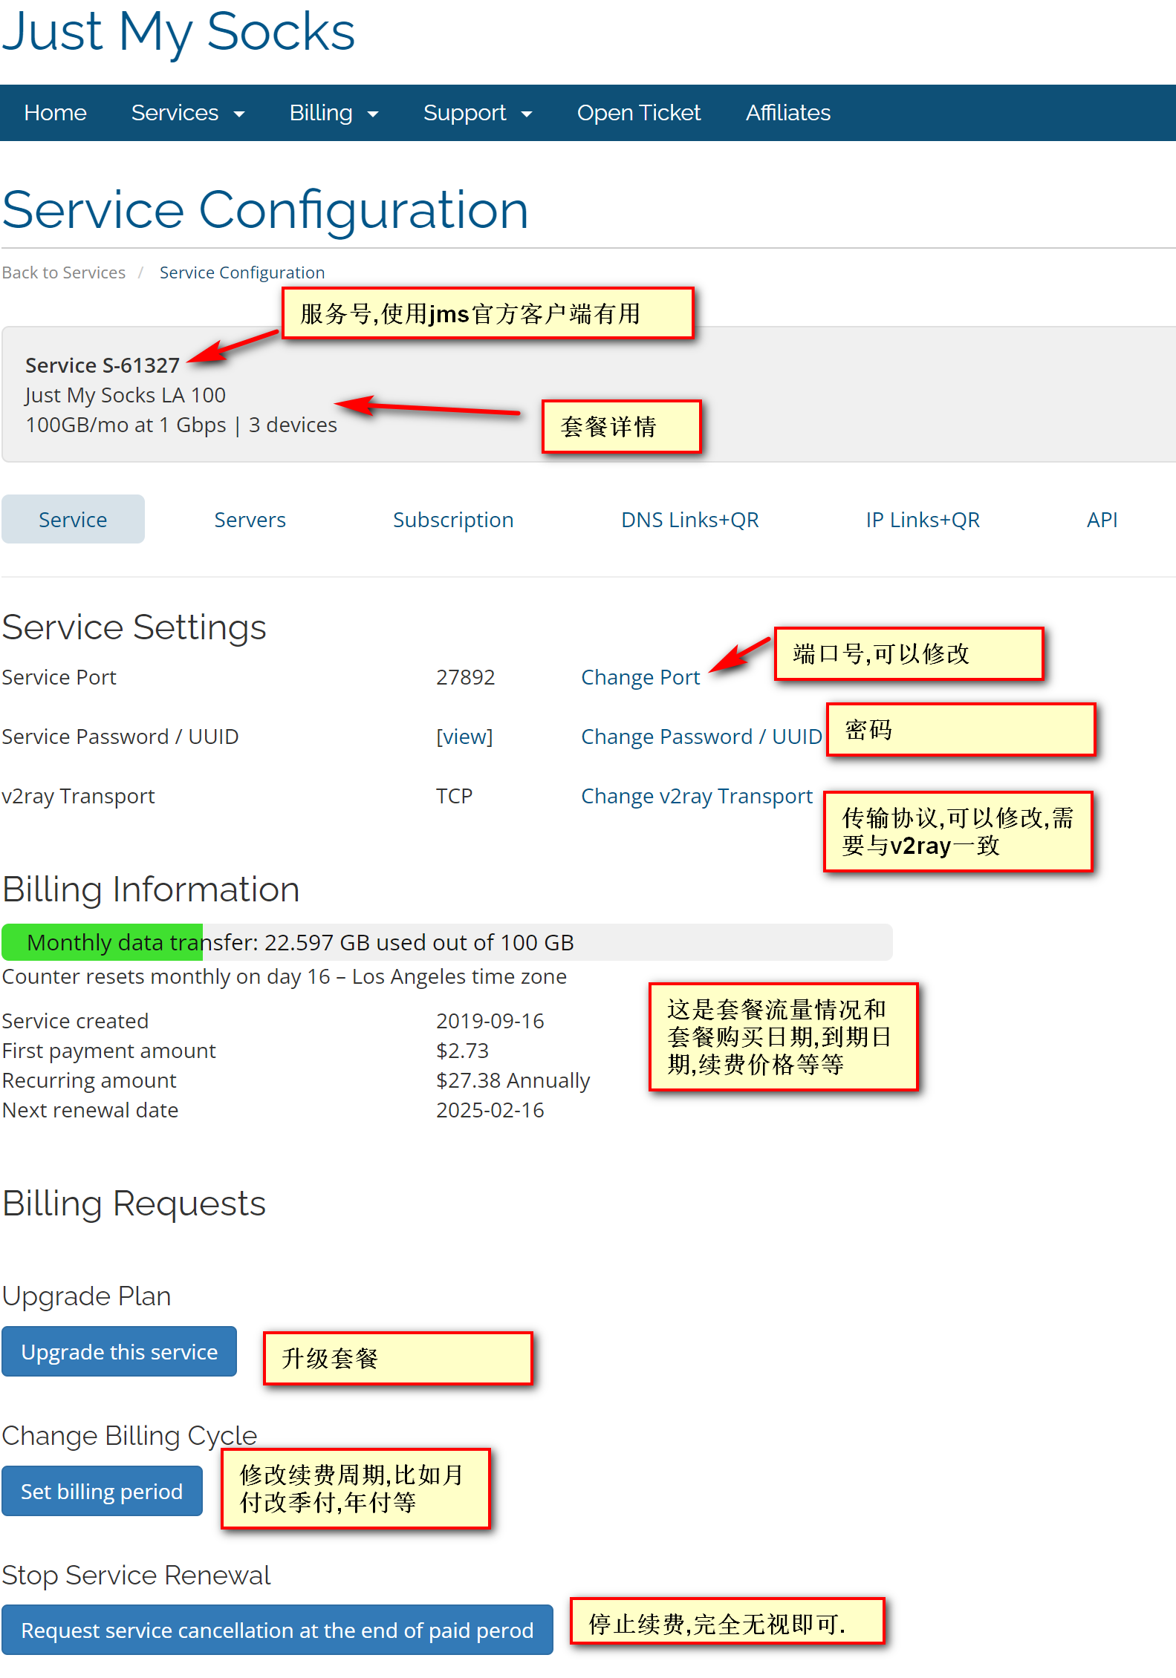The image size is (1176, 1678).
Task: Click the service created date 2019-09-16
Action: (x=490, y=1021)
